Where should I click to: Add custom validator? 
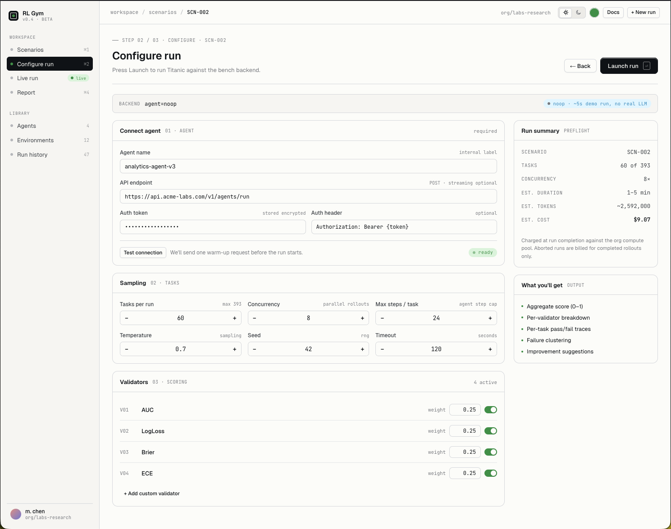coord(152,493)
